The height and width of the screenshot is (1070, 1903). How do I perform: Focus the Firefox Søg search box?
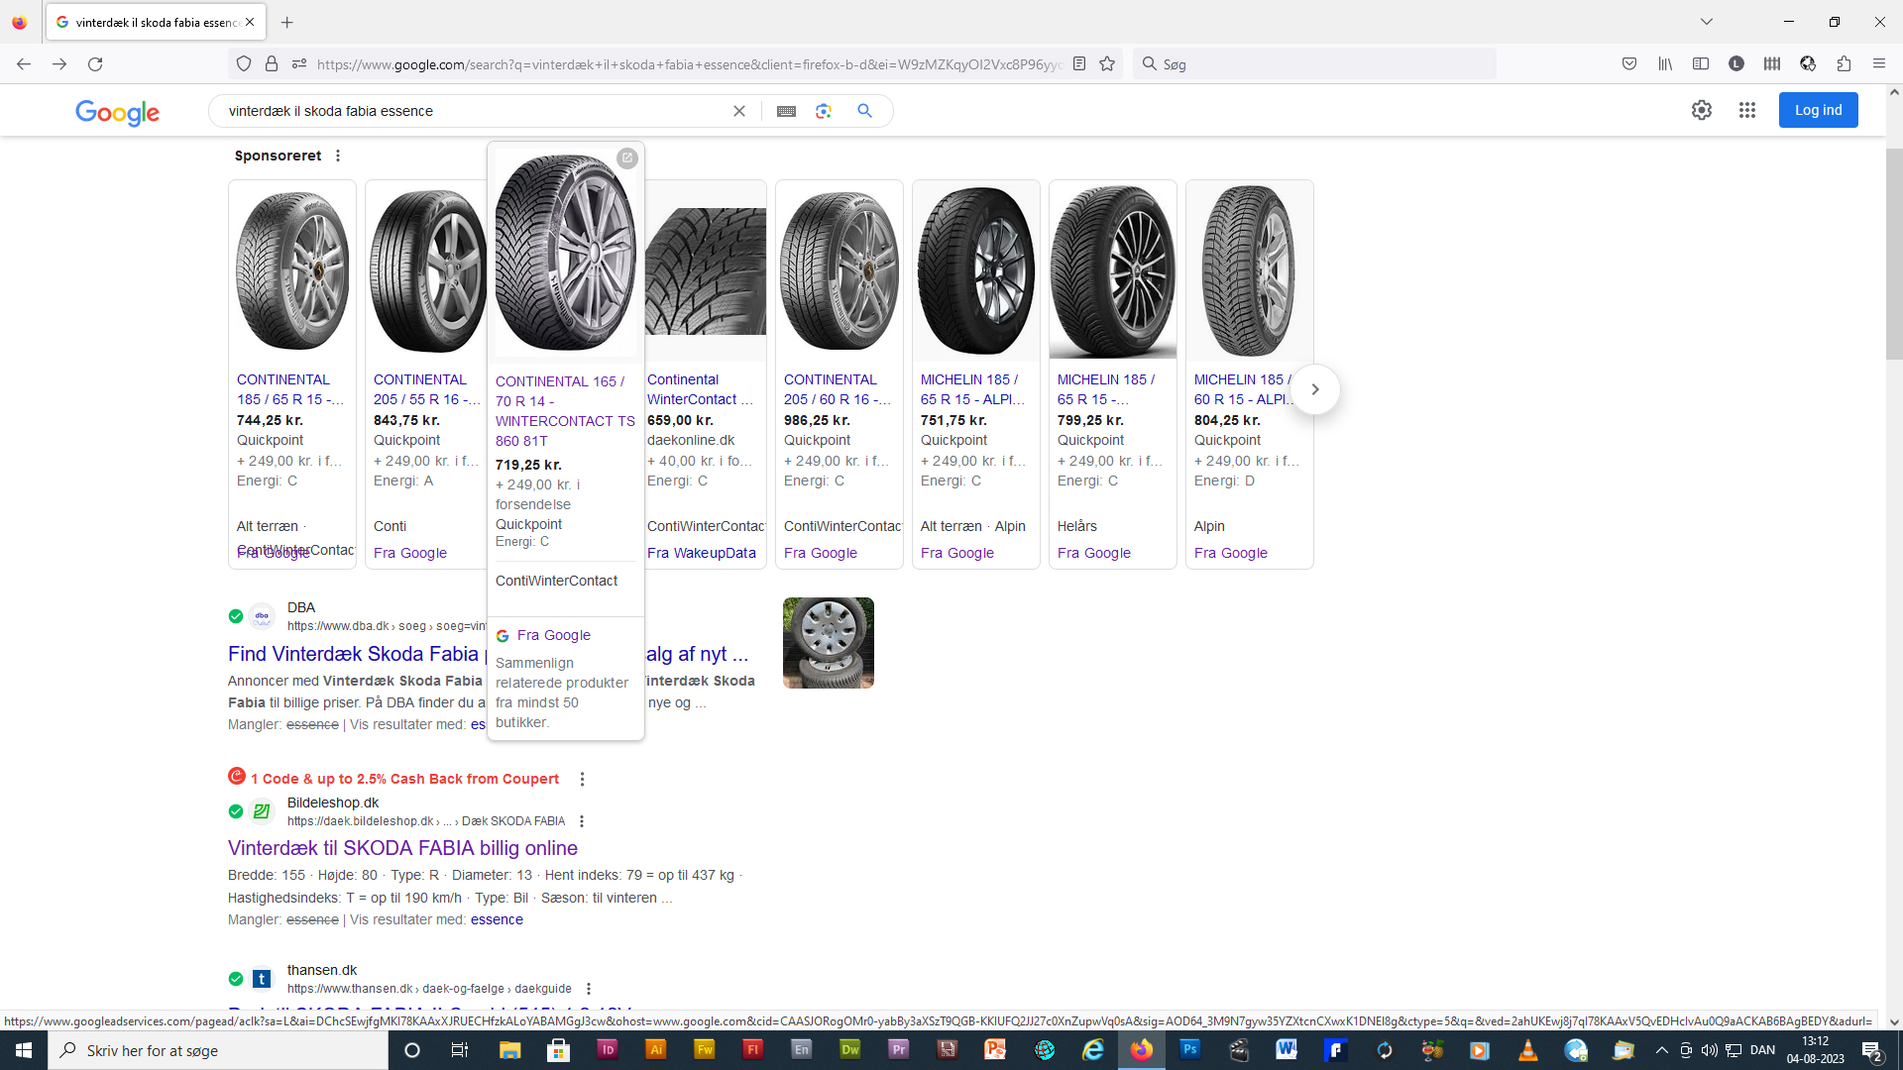(1314, 64)
